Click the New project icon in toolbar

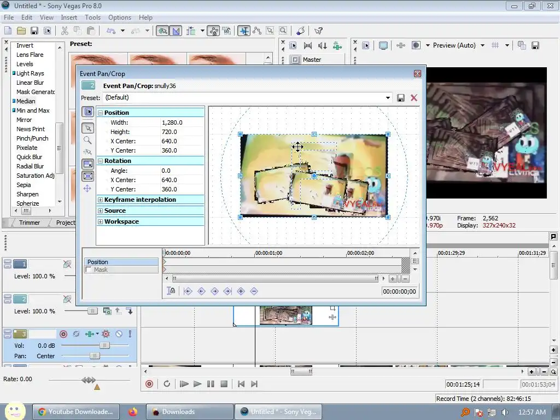coord(8,31)
